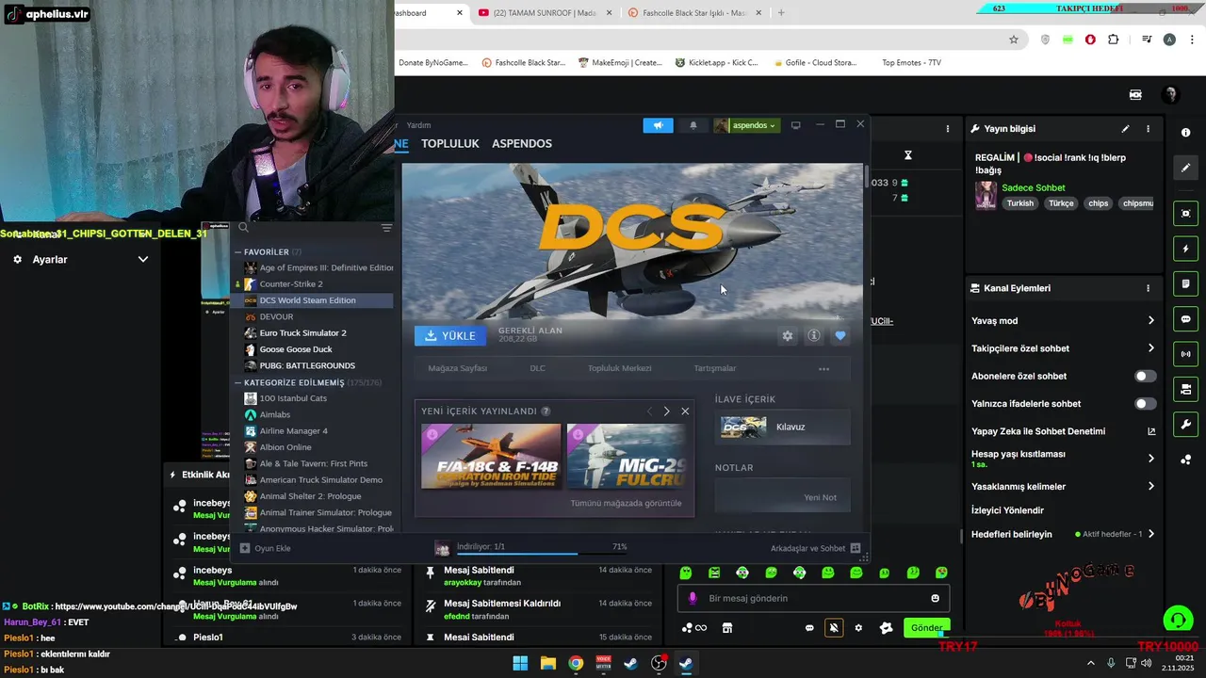Screen dimensions: 1206x678
Task: Click Yeni Not notes button
Action: 783,497
